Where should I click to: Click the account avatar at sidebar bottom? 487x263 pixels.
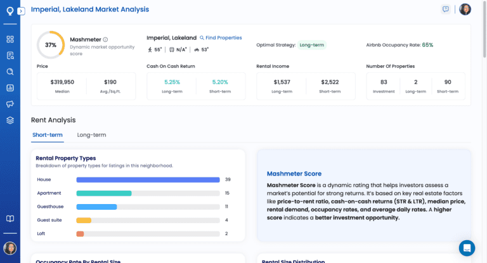[x=10, y=248]
